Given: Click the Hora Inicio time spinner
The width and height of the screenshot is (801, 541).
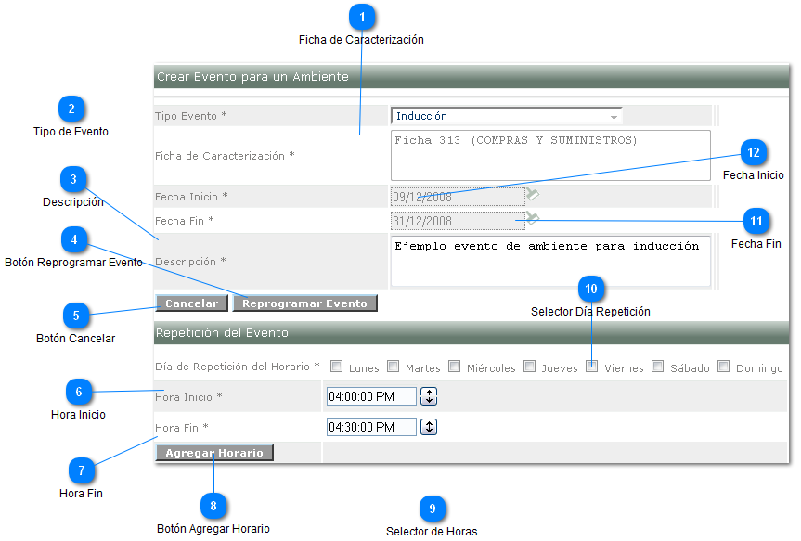Looking at the screenshot, I should point(429,396).
